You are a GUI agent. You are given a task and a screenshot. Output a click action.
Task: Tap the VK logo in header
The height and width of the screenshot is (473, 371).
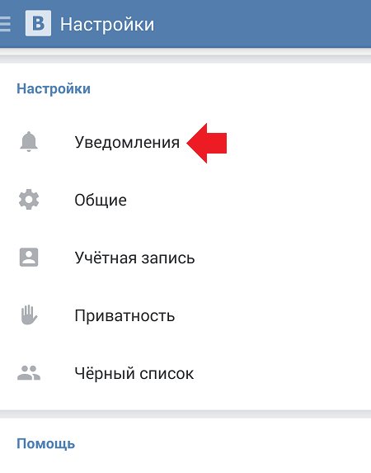pyautogui.click(x=38, y=23)
